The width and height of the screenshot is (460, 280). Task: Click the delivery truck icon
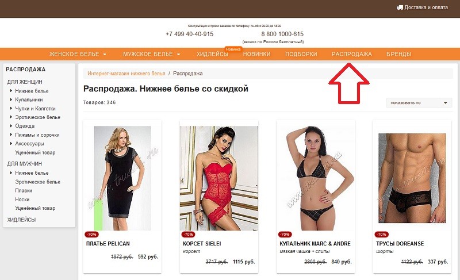click(400, 7)
